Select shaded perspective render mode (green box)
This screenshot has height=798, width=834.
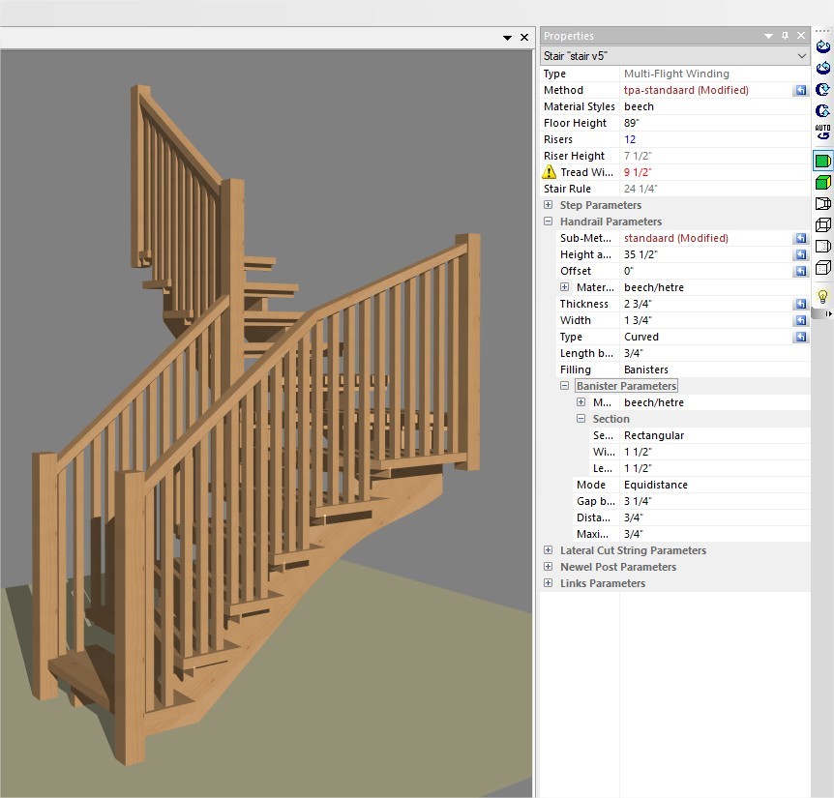tap(822, 161)
